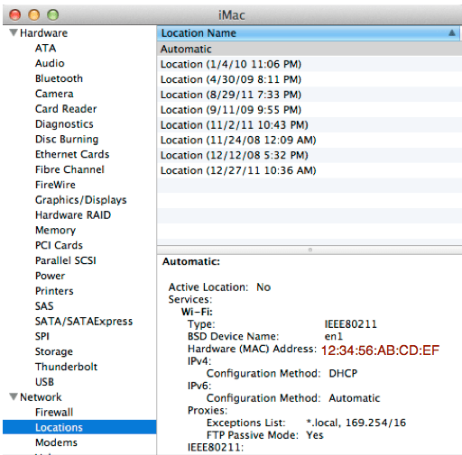Select Location (11/2/11 10:43 PM) row
Image resolution: width=462 pixels, height=455 pixels.
[310, 125]
